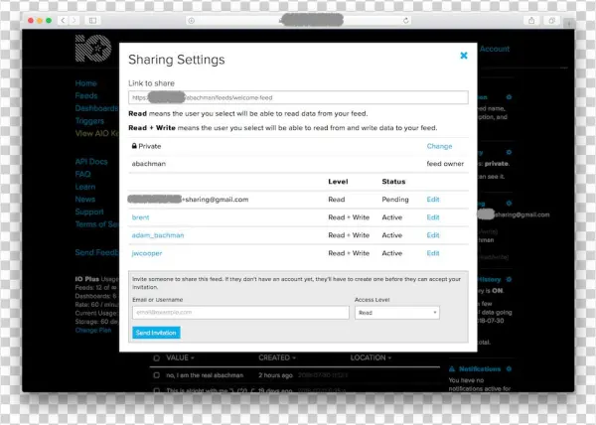Edit sharing access for brent
Image resolution: width=596 pixels, height=425 pixels.
(433, 217)
